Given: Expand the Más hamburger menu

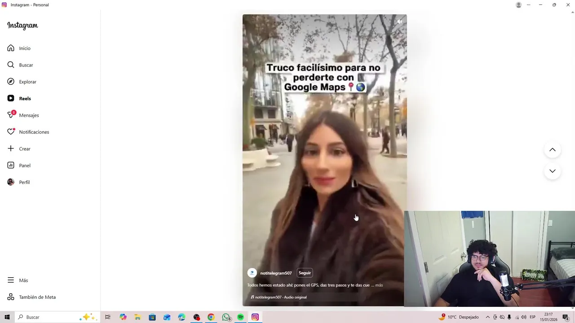Looking at the screenshot, I should (18, 280).
